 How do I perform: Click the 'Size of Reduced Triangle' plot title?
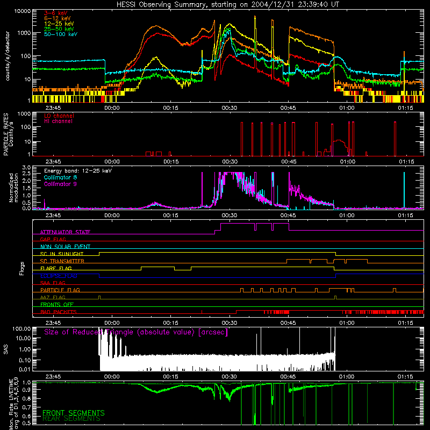(x=136, y=332)
